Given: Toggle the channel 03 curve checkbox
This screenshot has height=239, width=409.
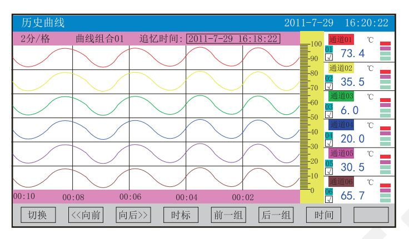Looking at the screenshot, I should tap(328, 114).
